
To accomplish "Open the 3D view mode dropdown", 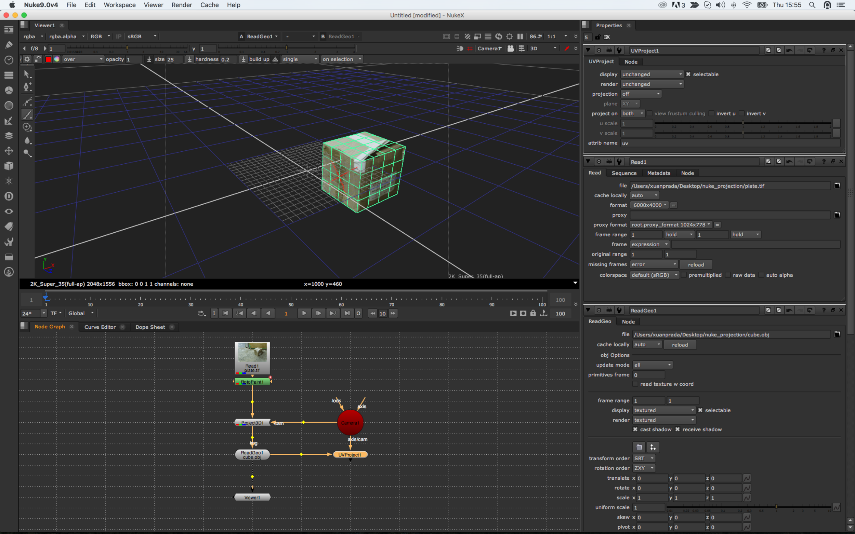I will click(543, 49).
